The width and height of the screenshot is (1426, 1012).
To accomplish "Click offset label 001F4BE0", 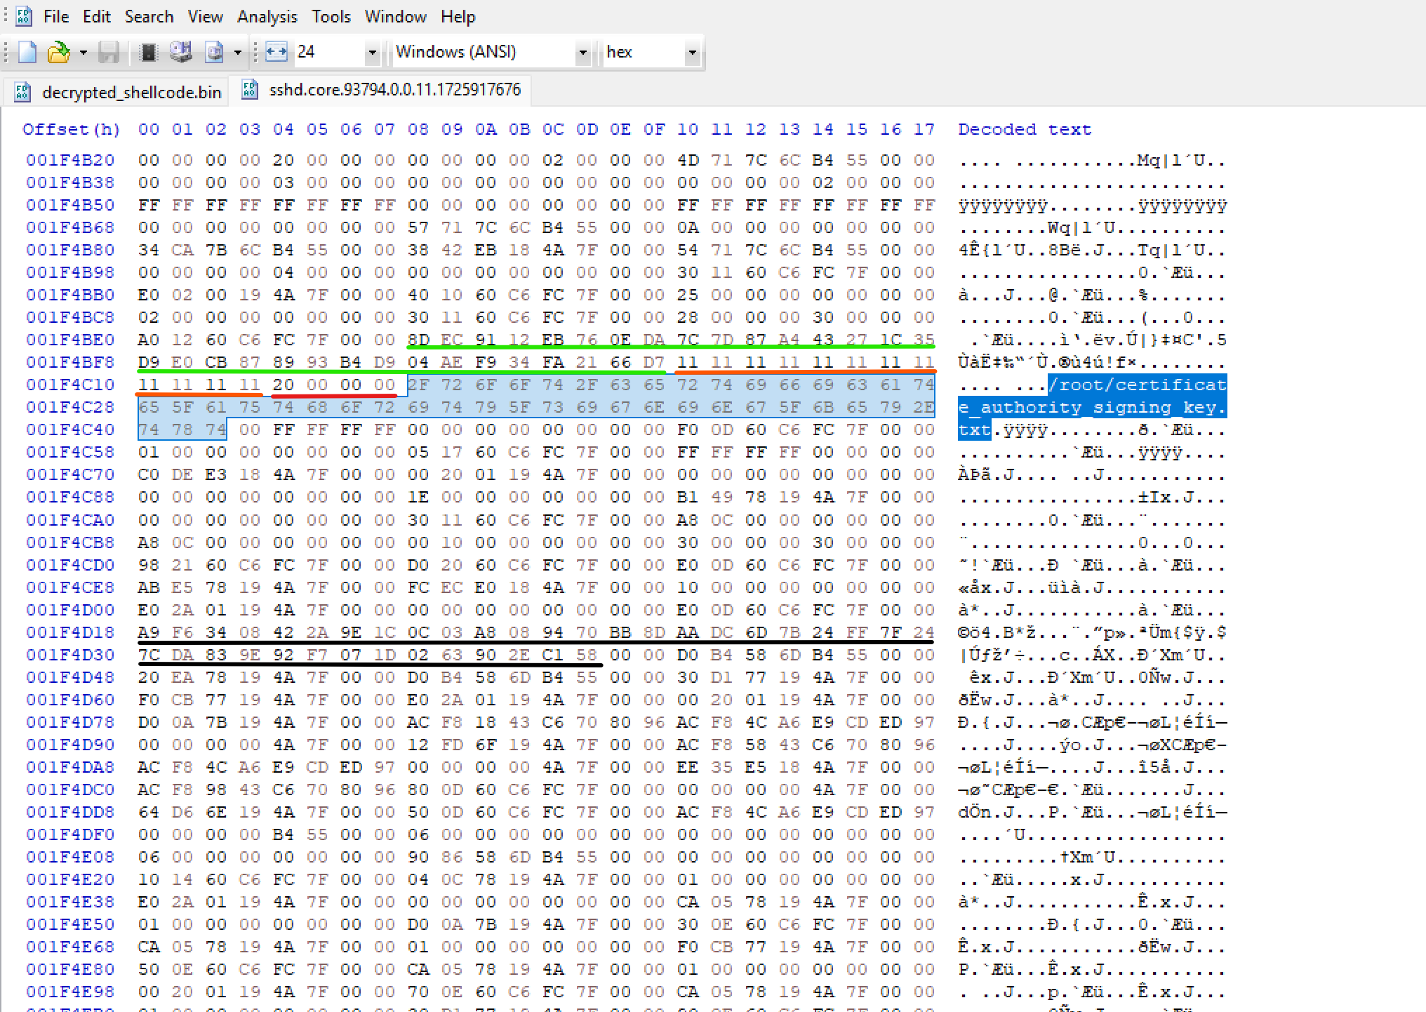I will pos(69,340).
